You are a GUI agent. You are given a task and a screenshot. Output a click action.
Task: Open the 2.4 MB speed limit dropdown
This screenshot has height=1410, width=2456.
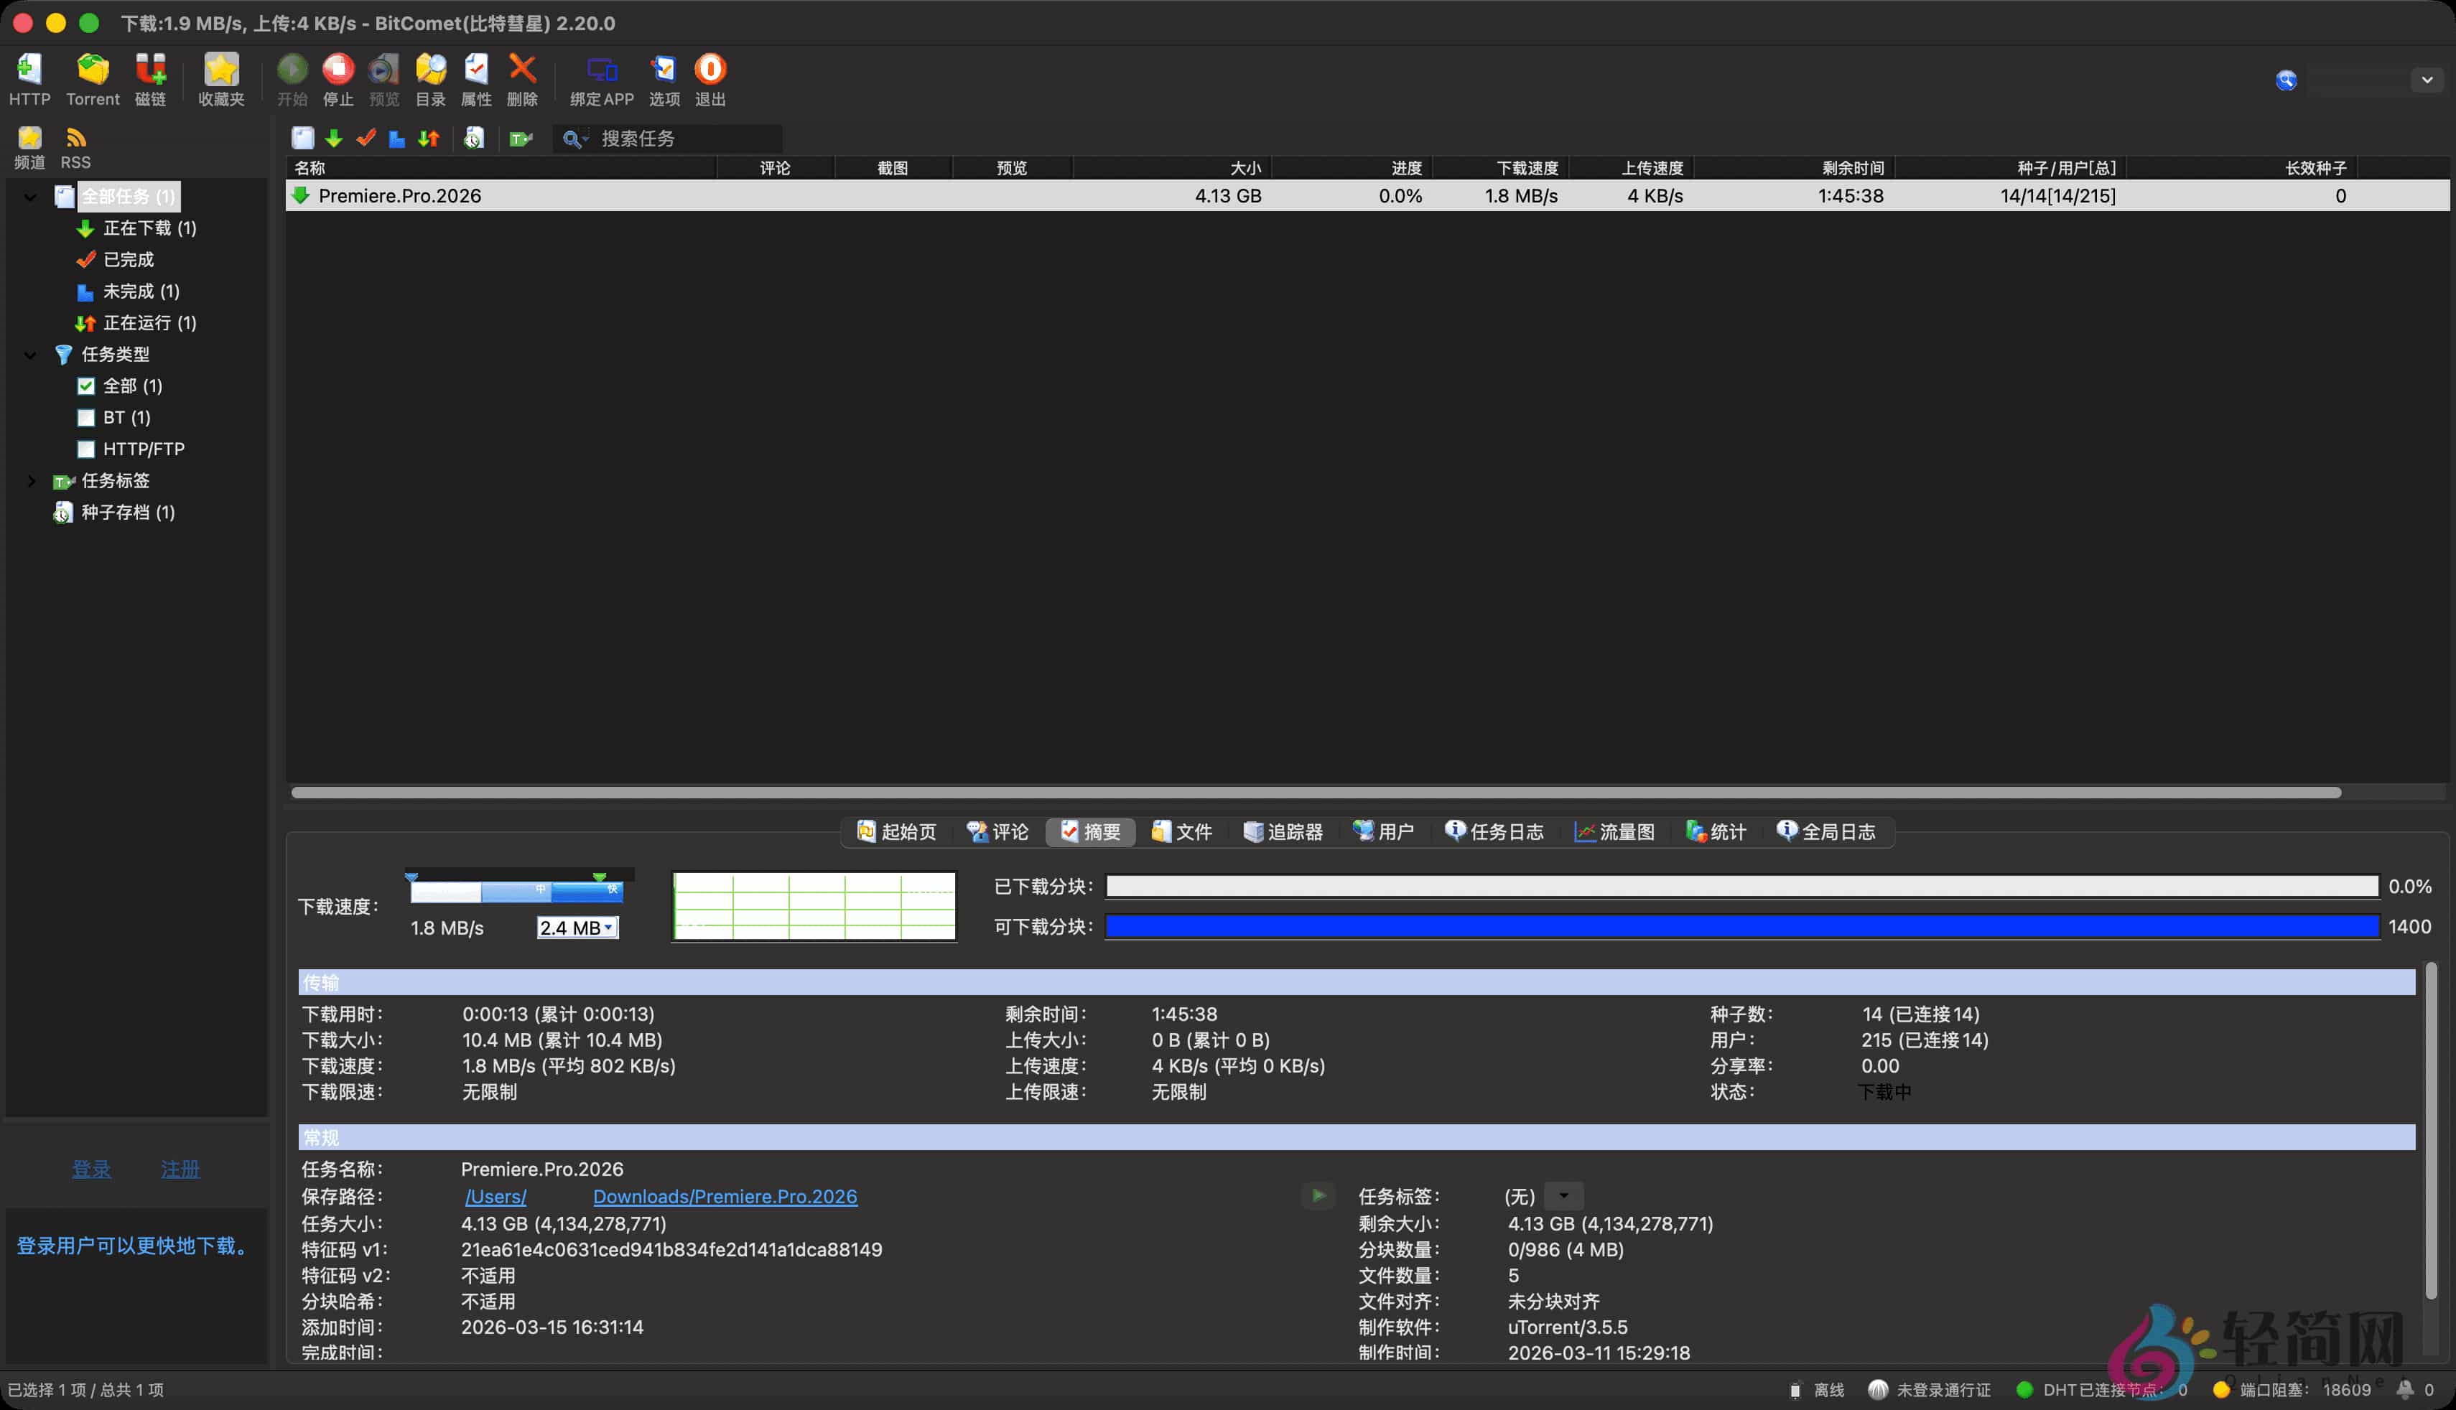tap(608, 928)
